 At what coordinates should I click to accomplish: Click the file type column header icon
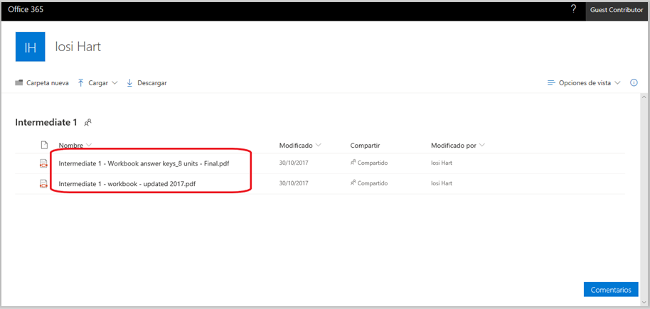(44, 145)
